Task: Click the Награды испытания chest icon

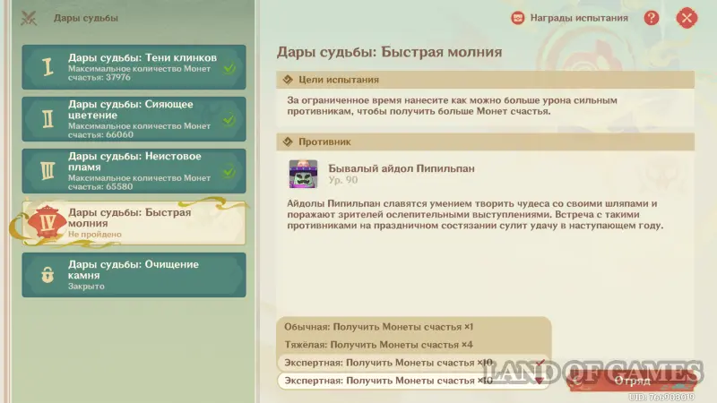Action: [x=518, y=18]
